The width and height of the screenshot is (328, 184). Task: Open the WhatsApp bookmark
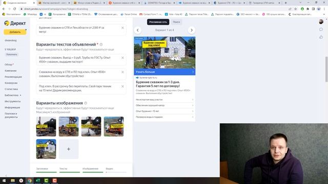coord(30,14)
